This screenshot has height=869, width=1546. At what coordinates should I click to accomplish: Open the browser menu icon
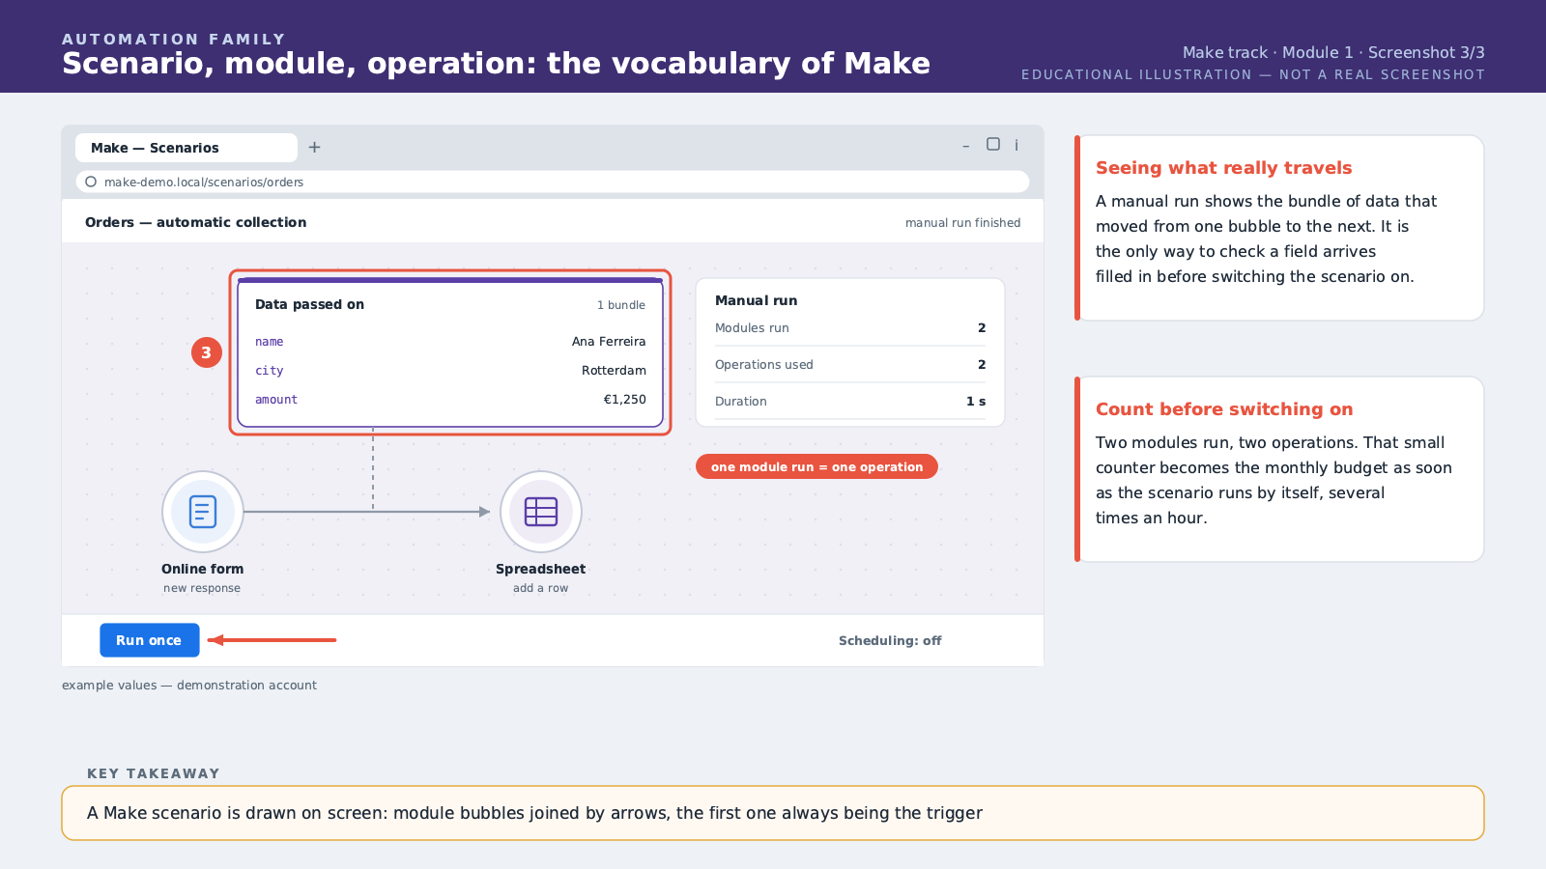(1016, 145)
